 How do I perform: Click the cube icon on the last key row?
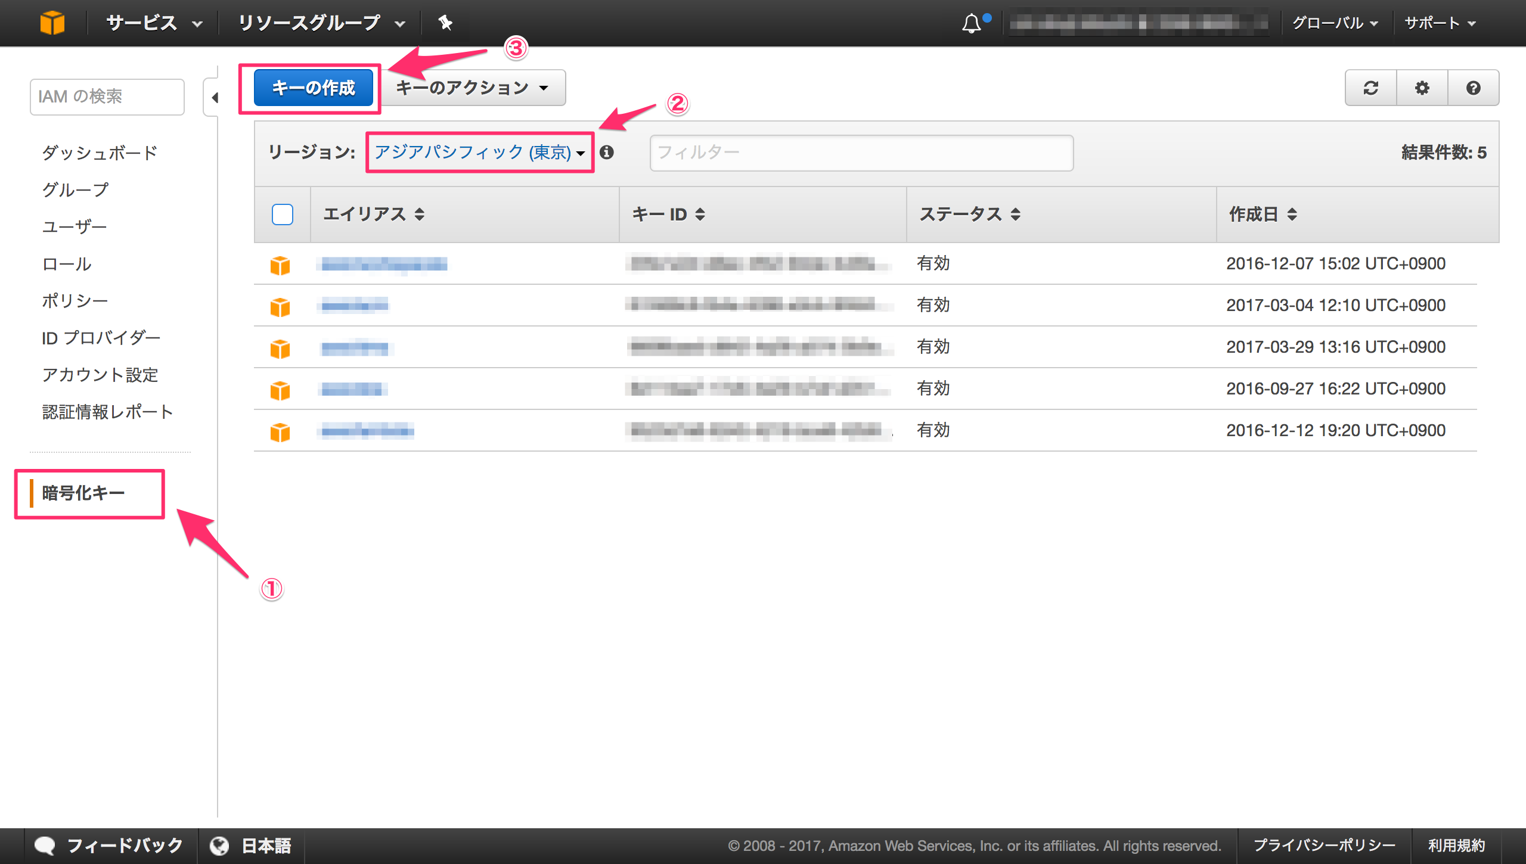click(280, 430)
